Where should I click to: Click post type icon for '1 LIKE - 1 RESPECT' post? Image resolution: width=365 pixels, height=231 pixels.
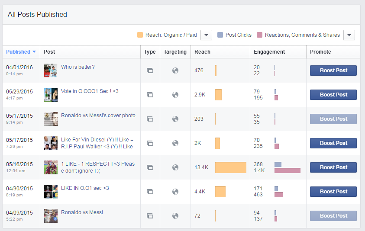click(x=150, y=167)
